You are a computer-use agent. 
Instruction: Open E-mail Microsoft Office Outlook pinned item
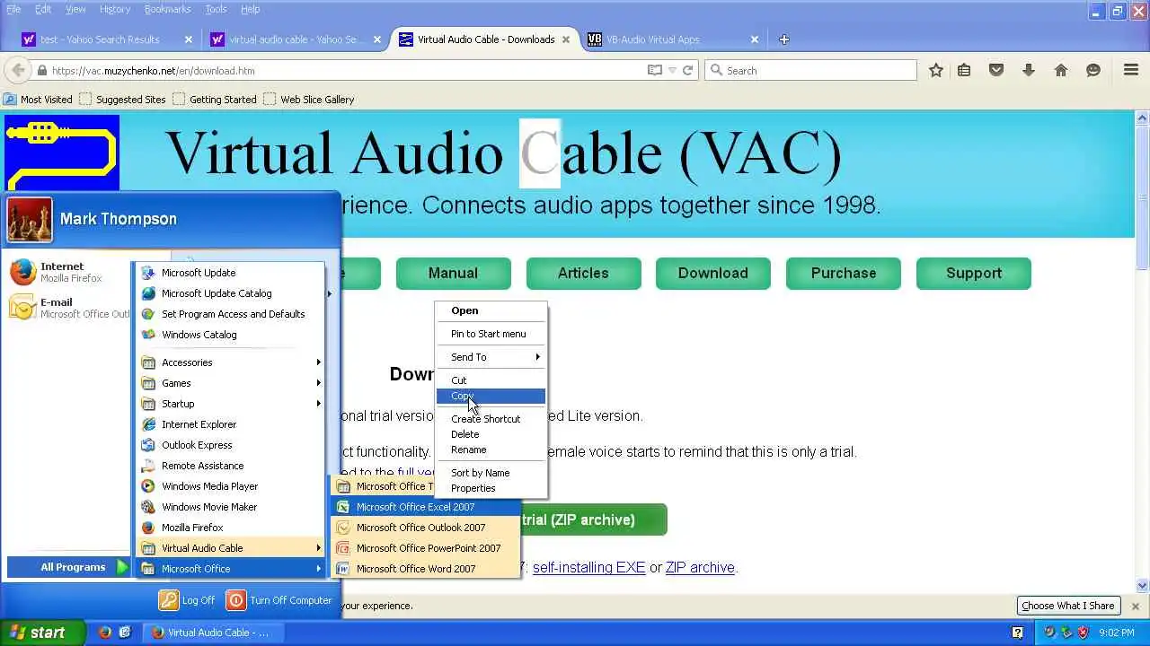[68, 308]
